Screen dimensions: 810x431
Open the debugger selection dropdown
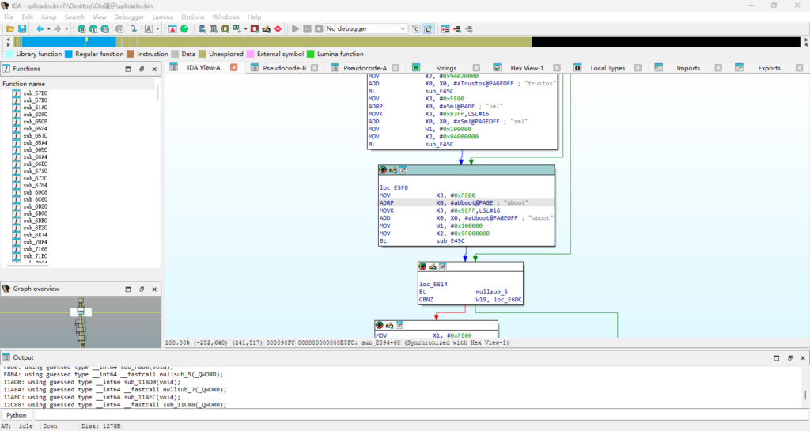[x=365, y=28]
